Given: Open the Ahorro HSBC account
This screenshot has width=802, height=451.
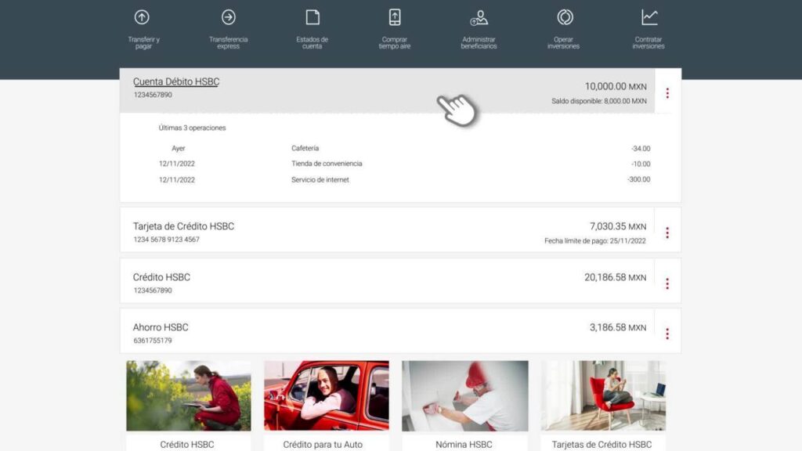Looking at the screenshot, I should click(x=161, y=327).
